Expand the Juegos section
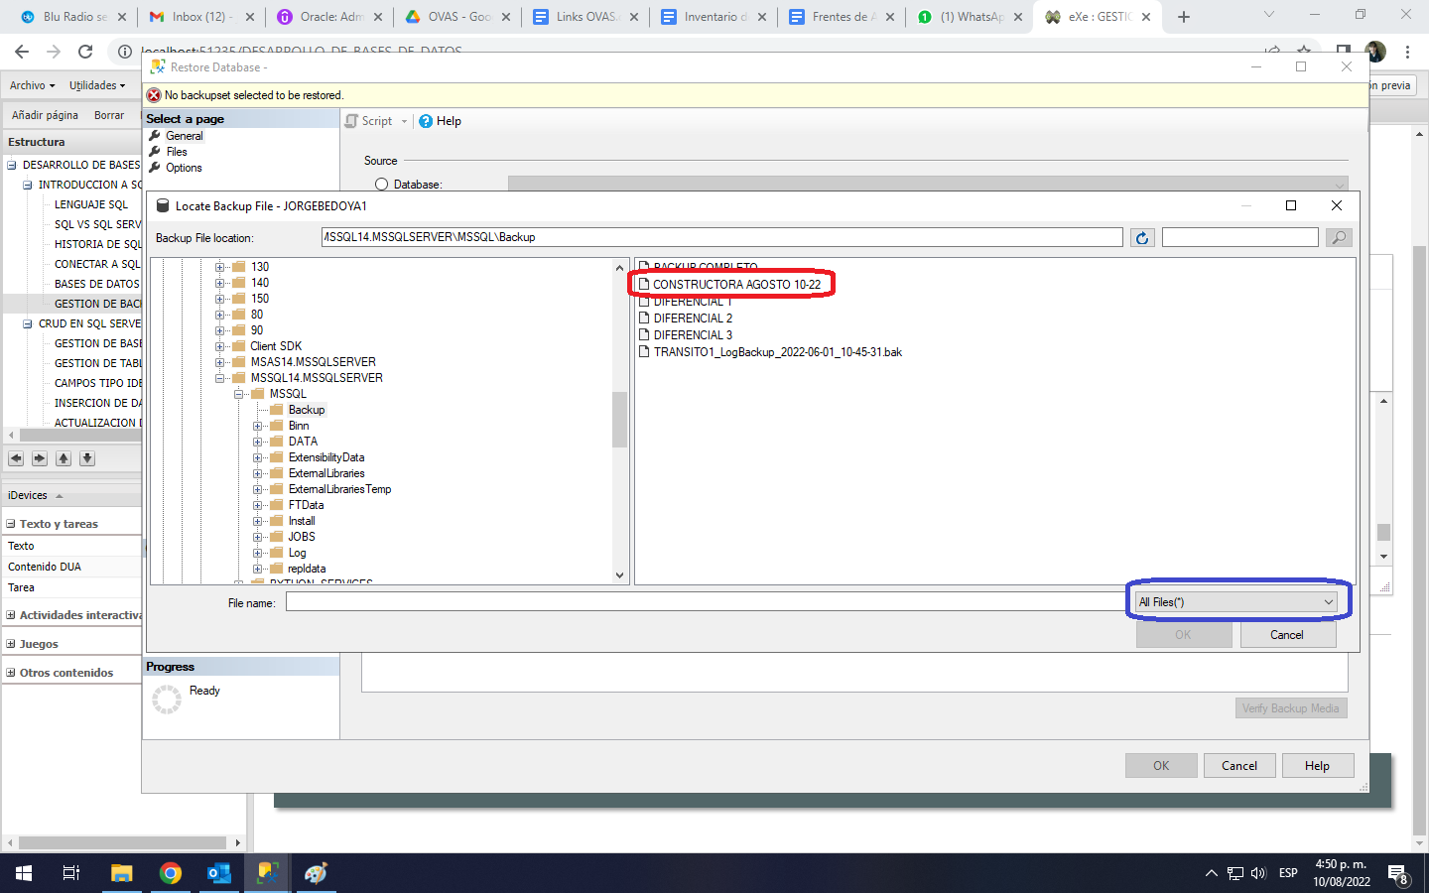Screen dimensions: 1429x893 [11, 644]
